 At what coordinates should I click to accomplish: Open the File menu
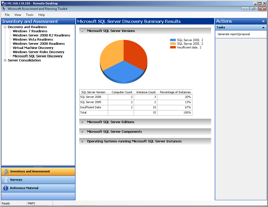coord(7,15)
